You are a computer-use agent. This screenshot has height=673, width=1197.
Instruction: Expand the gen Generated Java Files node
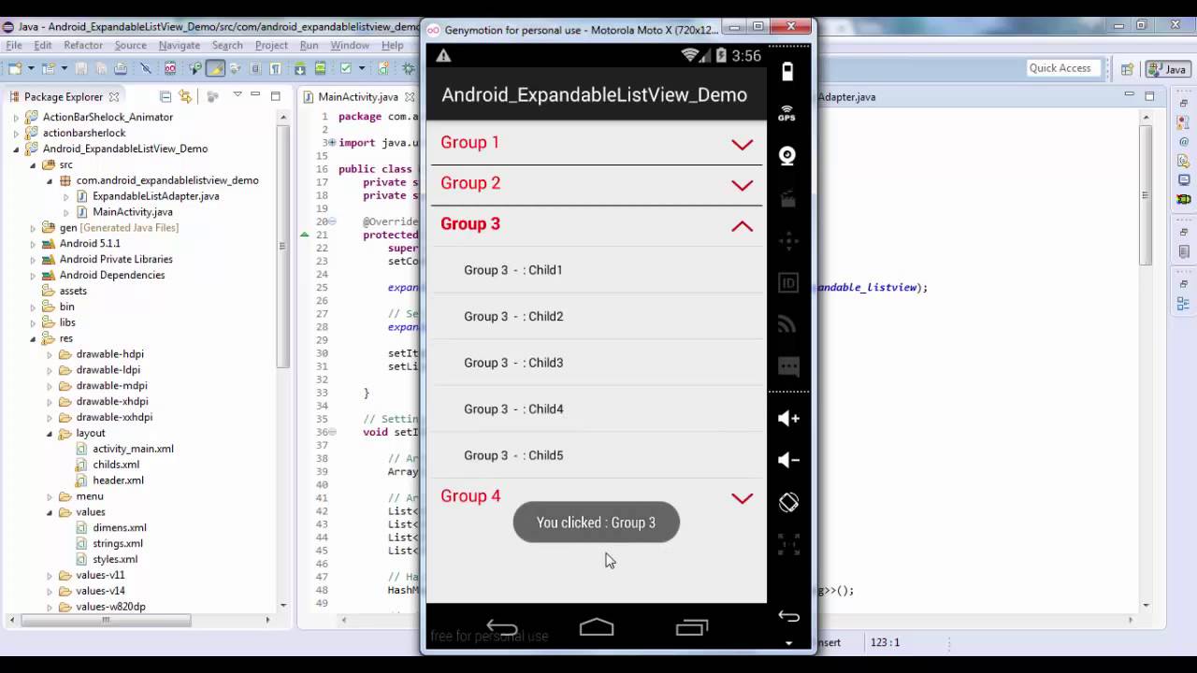click(x=33, y=228)
